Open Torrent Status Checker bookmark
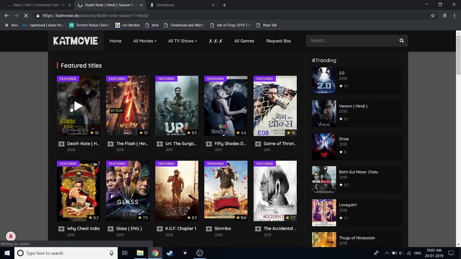Viewport: 461px width, 259px height. (89, 25)
